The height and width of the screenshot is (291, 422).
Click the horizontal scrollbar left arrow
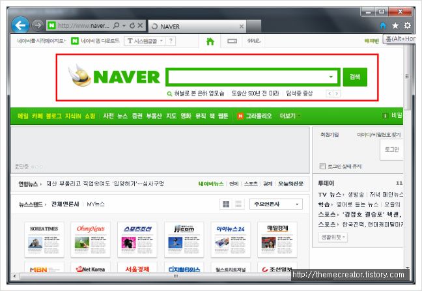coord(14,276)
